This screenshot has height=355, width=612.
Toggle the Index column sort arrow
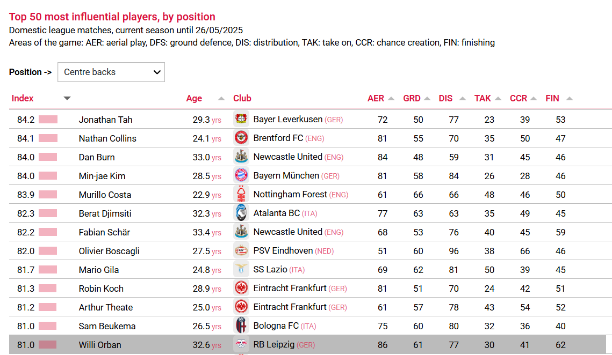67,98
